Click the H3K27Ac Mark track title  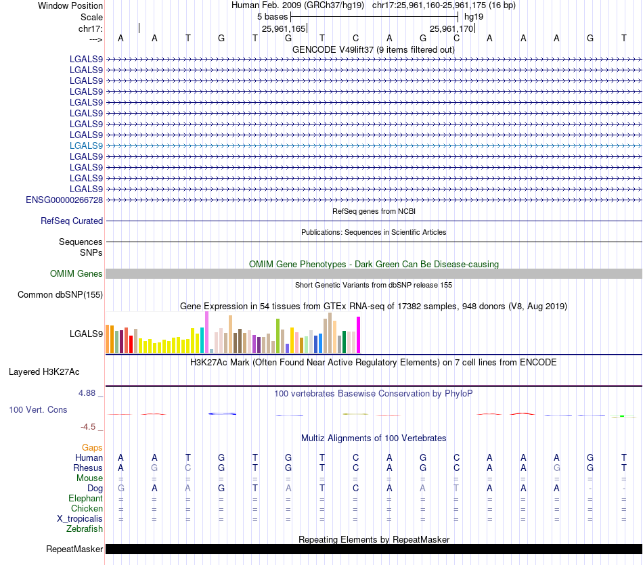click(374, 363)
